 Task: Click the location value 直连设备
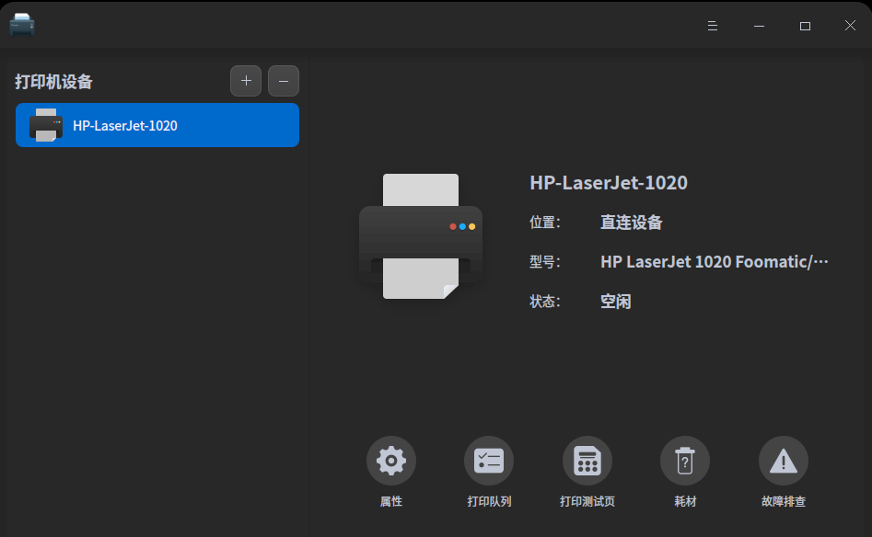(631, 223)
